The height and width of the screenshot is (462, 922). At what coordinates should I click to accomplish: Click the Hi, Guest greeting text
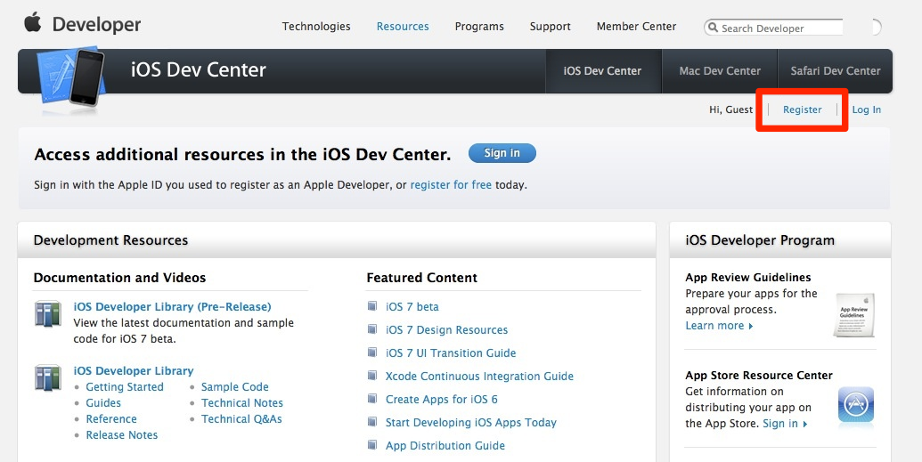click(x=730, y=109)
